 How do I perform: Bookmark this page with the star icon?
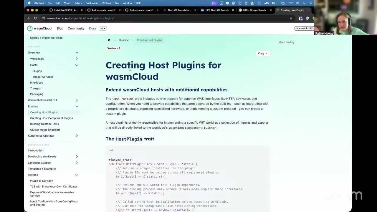coord(291,18)
